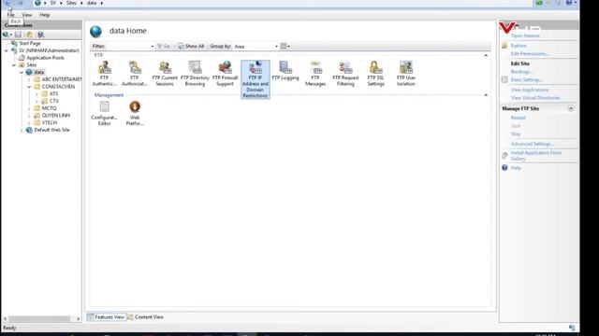The width and height of the screenshot is (599, 336).
Task: Open FTP Firewall Support feature
Action: point(225,74)
